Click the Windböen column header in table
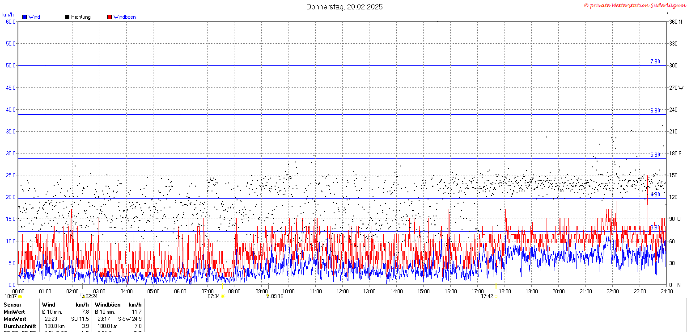687x332 pixels. coord(107,304)
